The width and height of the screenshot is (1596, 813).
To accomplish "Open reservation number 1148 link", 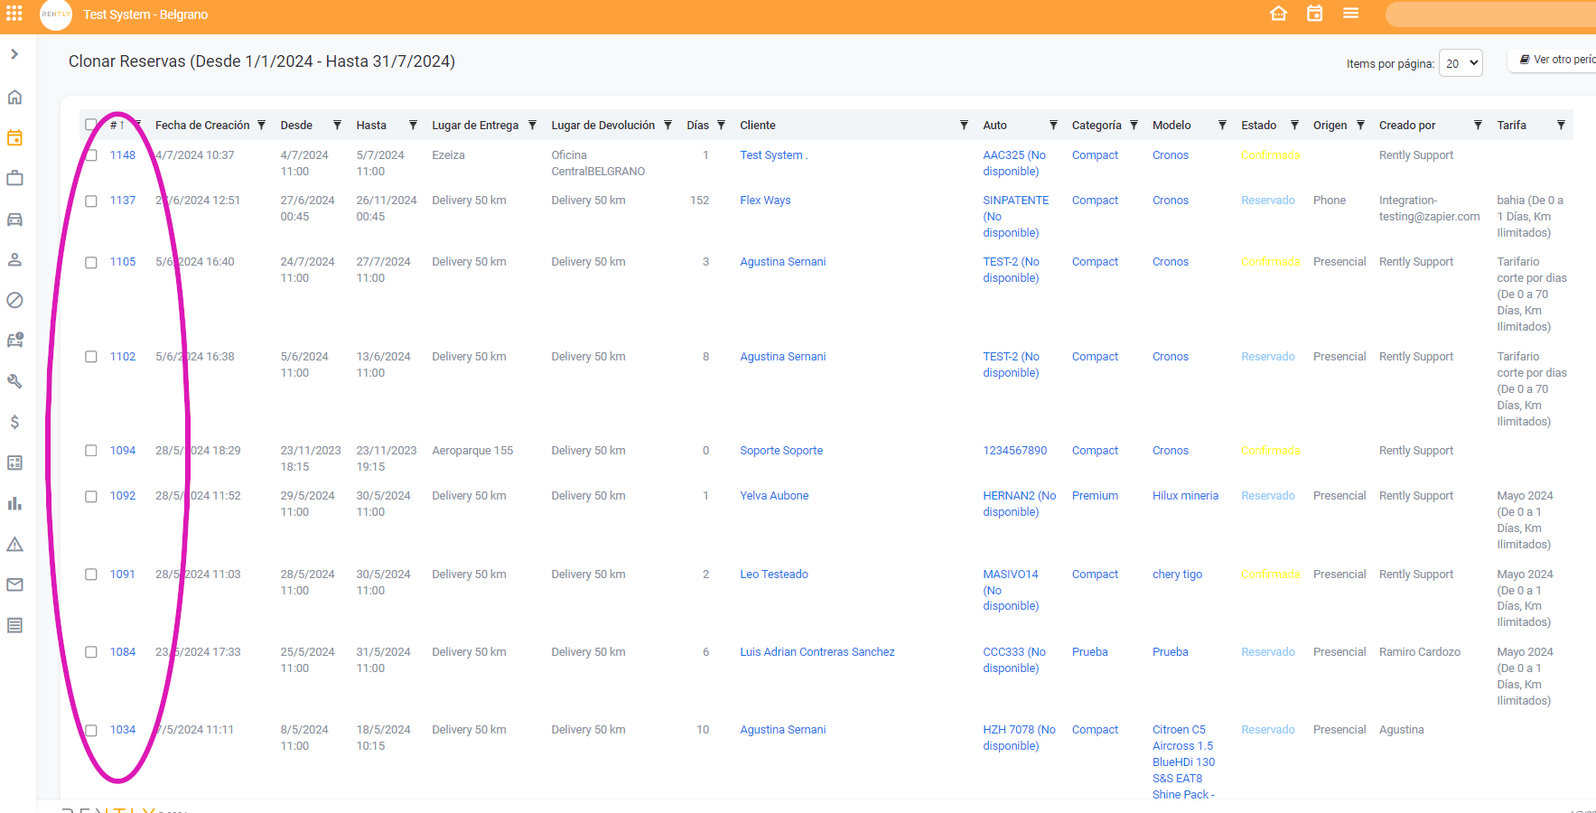I will point(123,155).
